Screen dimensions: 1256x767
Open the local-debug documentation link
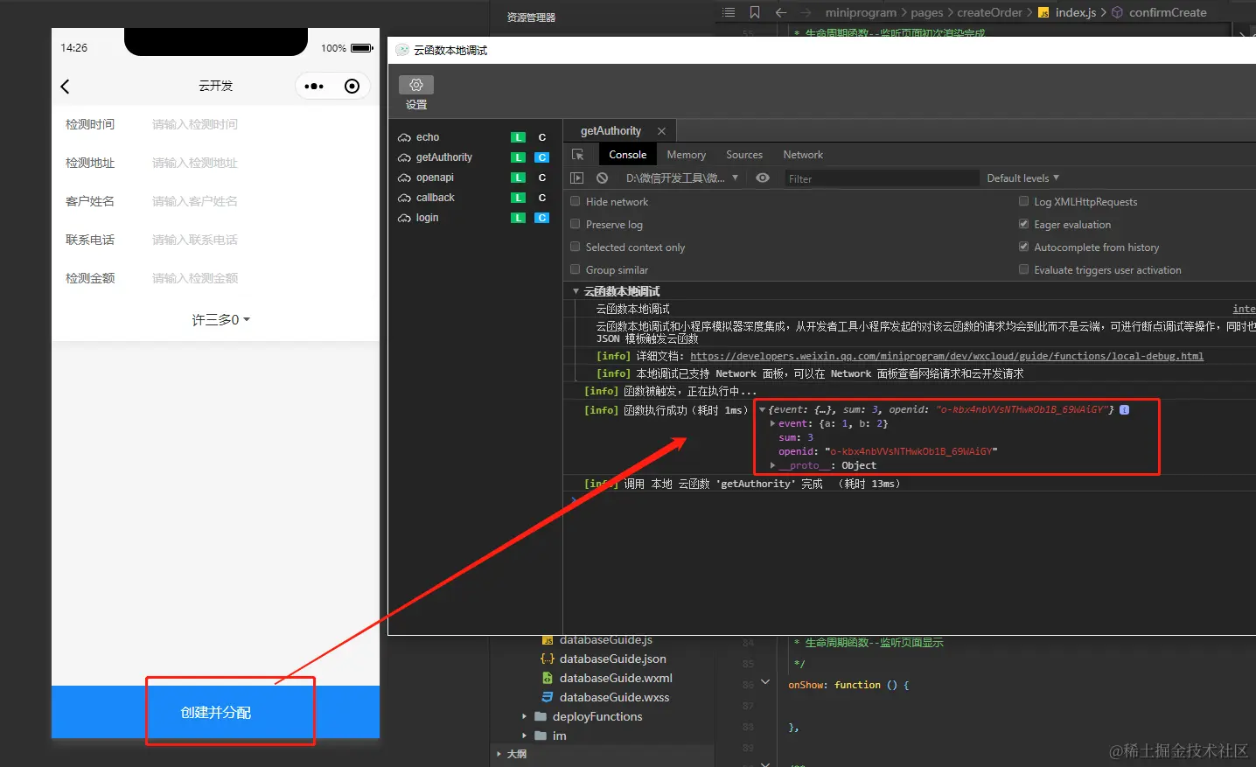[946, 357]
